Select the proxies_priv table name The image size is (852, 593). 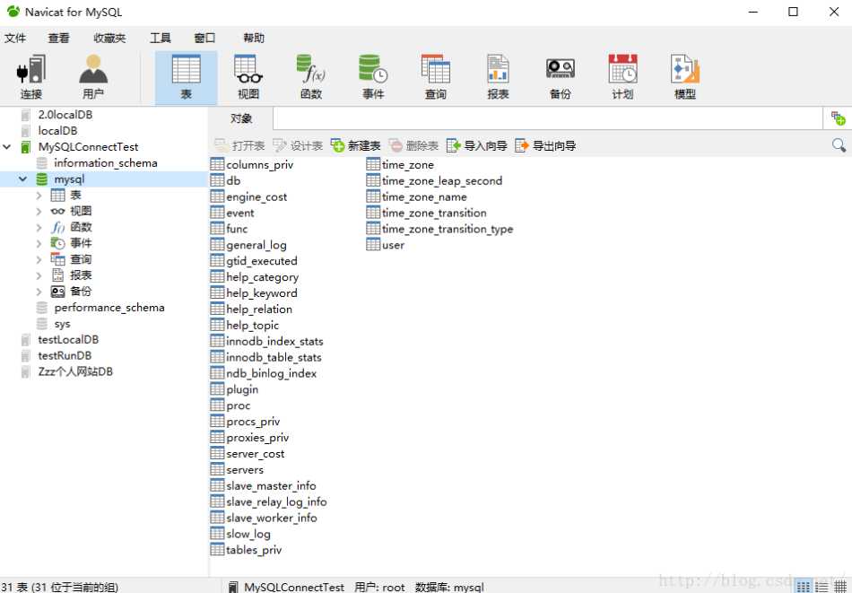coord(257,438)
